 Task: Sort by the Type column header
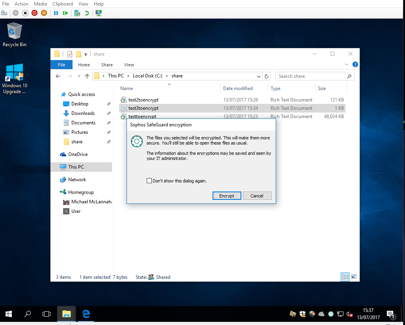[291, 88]
